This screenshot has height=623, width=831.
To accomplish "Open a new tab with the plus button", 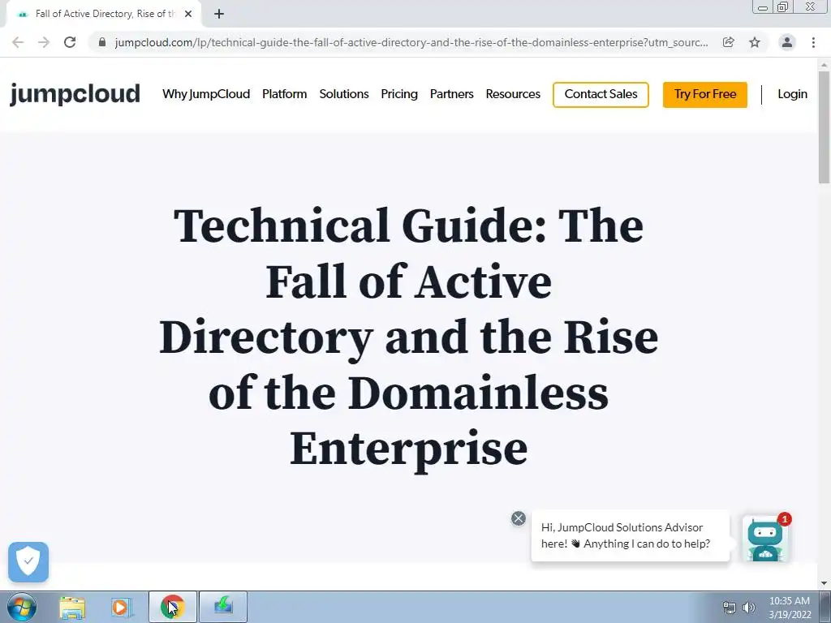I will pos(219,14).
